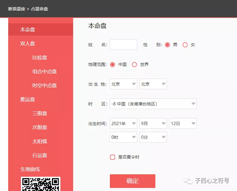Image resolution: width=237 pixels, height=191 pixels.
Task: Tick the 是否夏令时 checkbox
Action: [113, 157]
